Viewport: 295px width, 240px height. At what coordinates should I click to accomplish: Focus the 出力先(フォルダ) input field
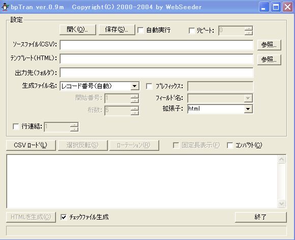click(157, 73)
